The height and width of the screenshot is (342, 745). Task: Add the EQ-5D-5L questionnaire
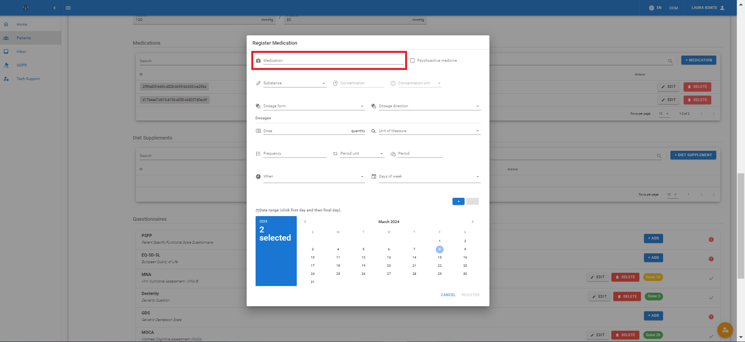[x=653, y=258]
